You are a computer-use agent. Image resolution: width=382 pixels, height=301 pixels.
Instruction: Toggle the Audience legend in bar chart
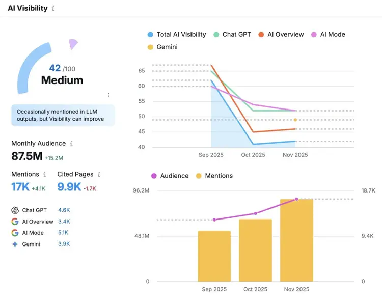pos(170,176)
